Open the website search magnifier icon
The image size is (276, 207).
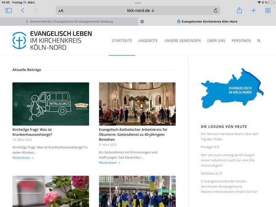click(259, 41)
